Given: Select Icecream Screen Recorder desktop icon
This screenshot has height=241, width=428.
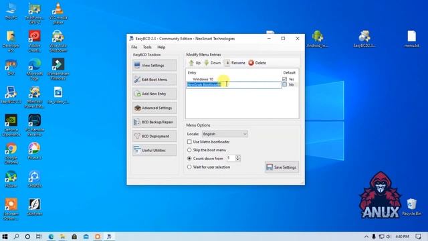Looking at the screenshot, I should point(11,210).
